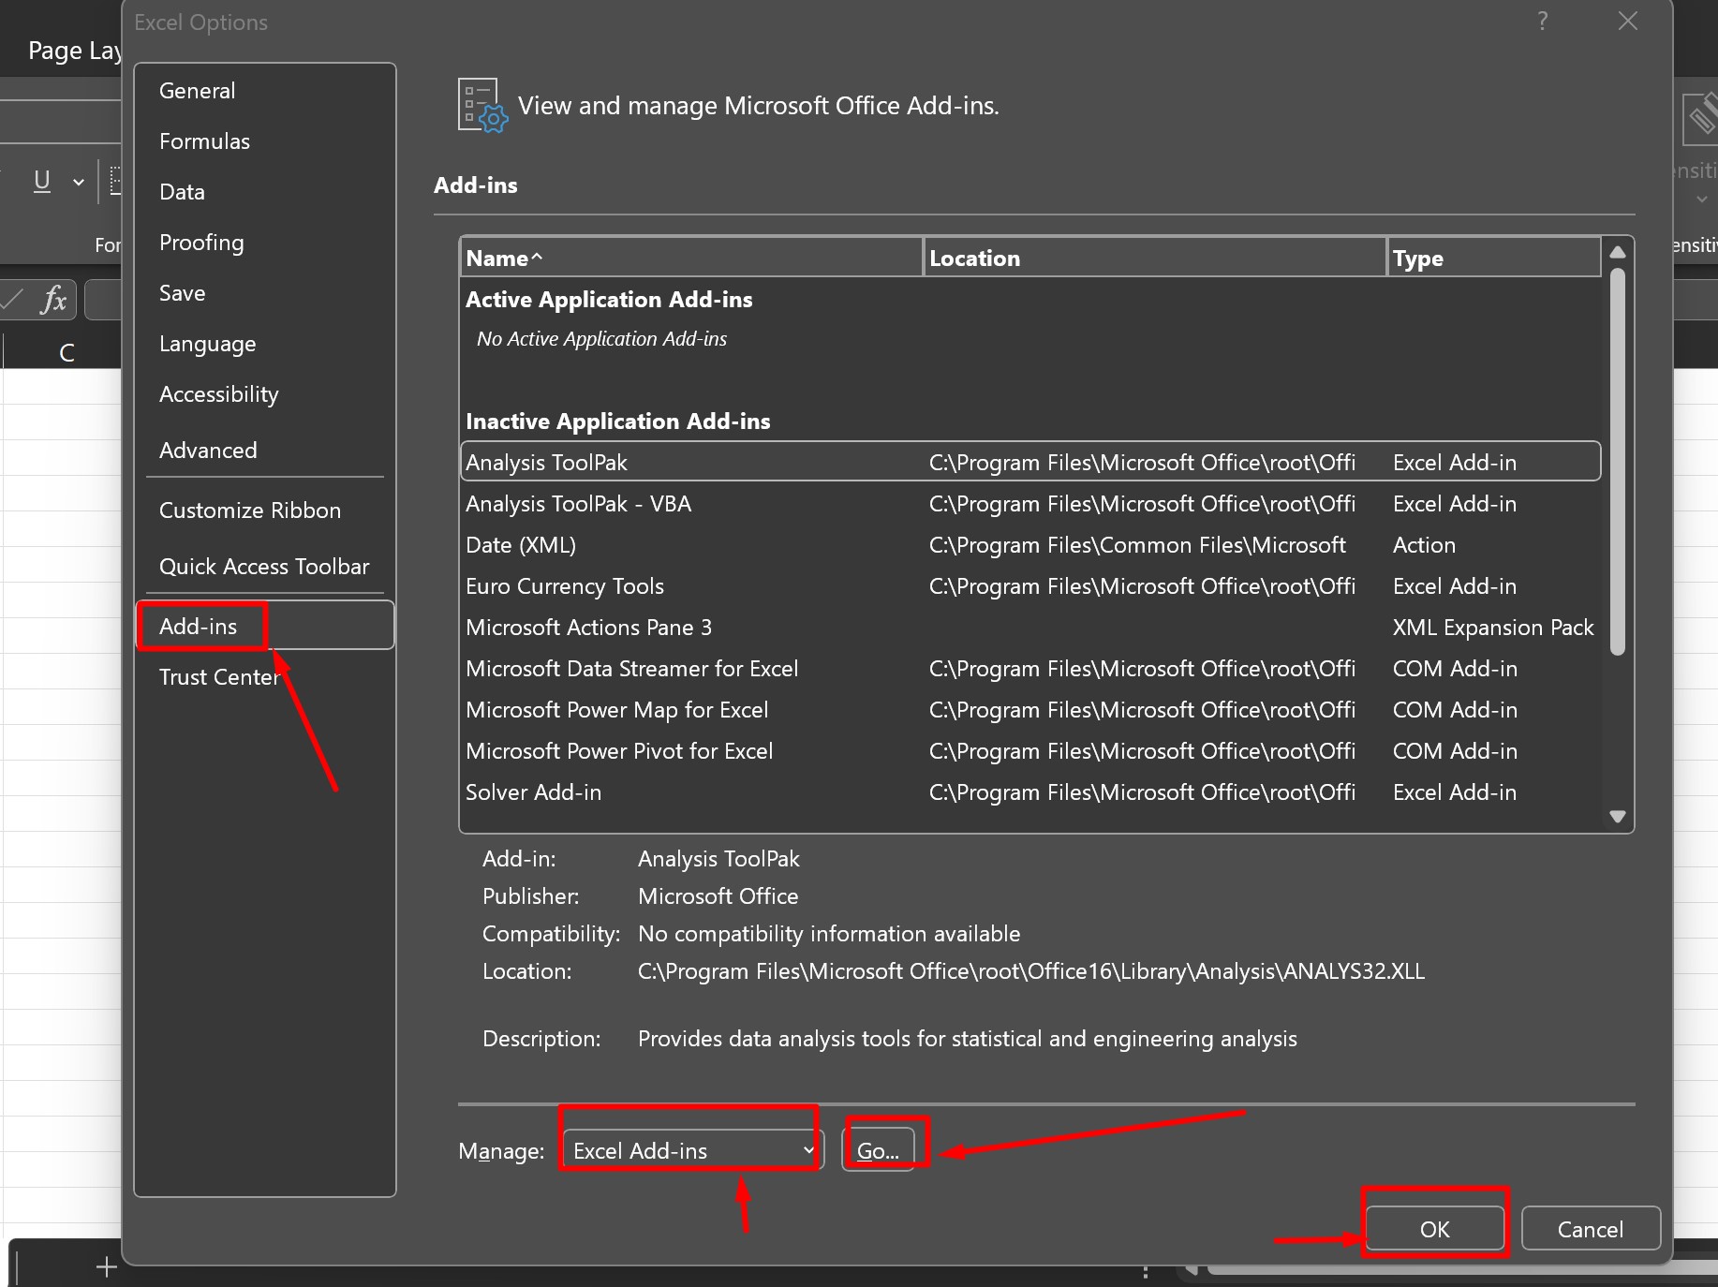The image size is (1718, 1287).
Task: Click the fx insert function icon
Action: click(x=53, y=300)
